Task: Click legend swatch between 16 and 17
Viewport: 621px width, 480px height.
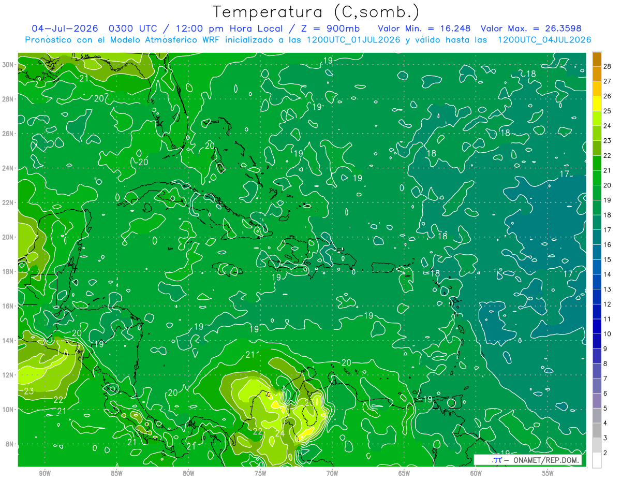Action: tap(597, 237)
